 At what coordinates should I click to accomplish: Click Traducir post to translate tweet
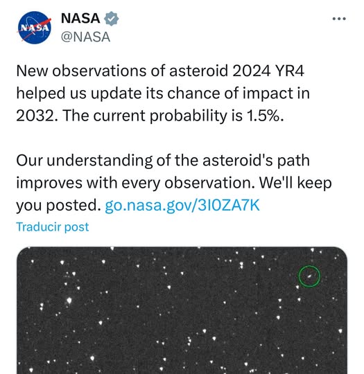53,227
